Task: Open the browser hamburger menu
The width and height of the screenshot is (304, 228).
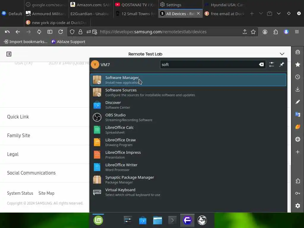Action: tap(297, 32)
